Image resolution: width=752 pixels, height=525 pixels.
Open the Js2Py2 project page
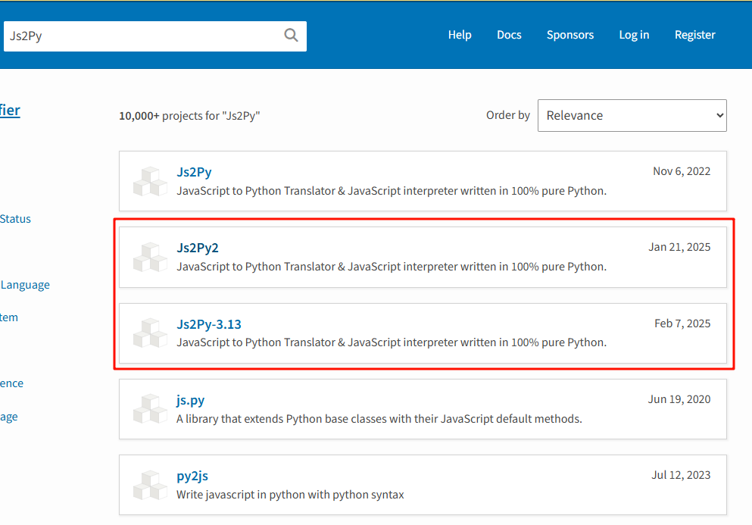(198, 248)
